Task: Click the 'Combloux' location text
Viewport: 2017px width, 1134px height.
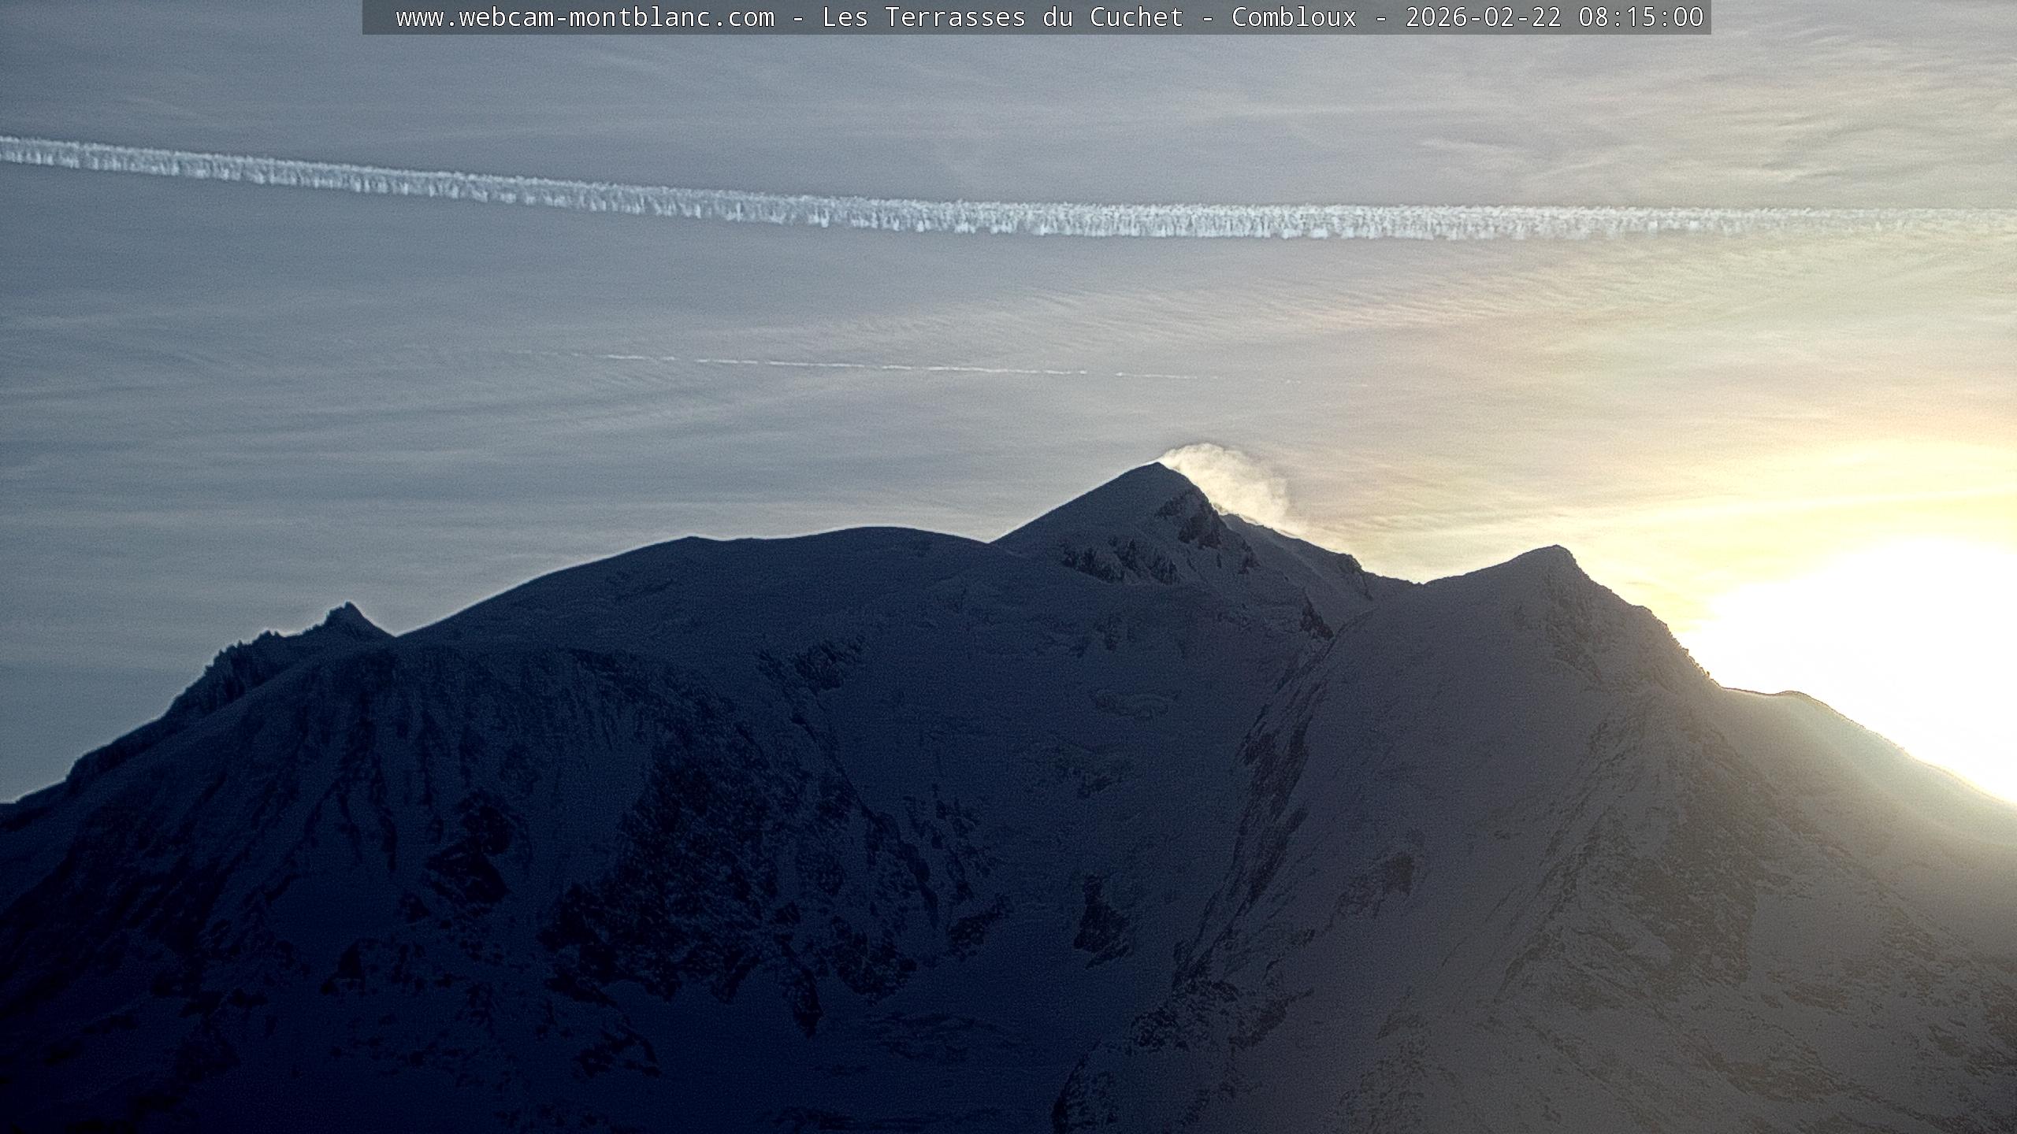Action: [x=1294, y=17]
